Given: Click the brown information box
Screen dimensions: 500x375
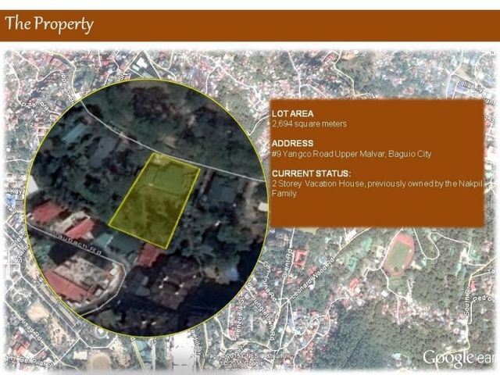Looking at the screenshot, I should (x=377, y=163).
